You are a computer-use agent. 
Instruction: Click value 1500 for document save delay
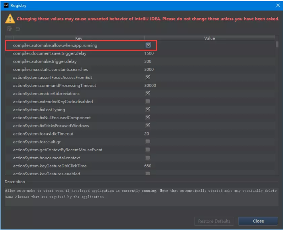[x=149, y=53]
